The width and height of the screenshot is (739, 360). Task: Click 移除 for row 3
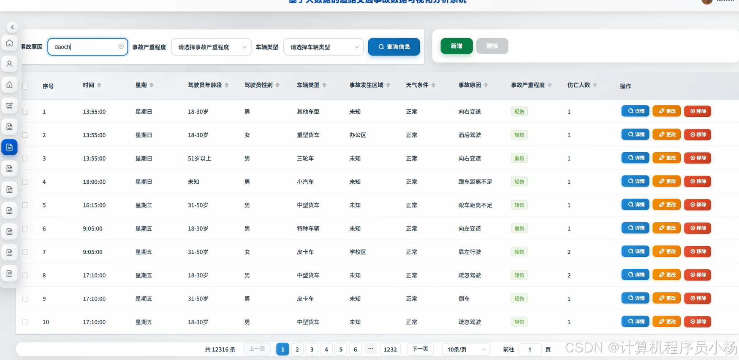pos(698,158)
